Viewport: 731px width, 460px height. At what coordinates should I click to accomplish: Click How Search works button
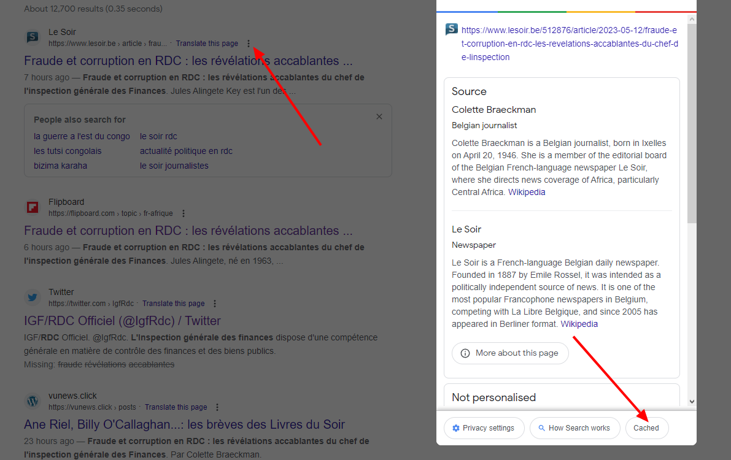click(573, 428)
